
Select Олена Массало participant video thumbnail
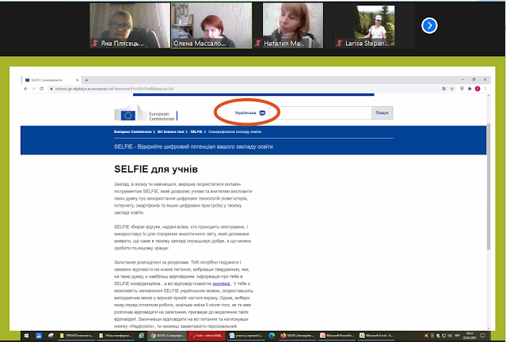211,25
